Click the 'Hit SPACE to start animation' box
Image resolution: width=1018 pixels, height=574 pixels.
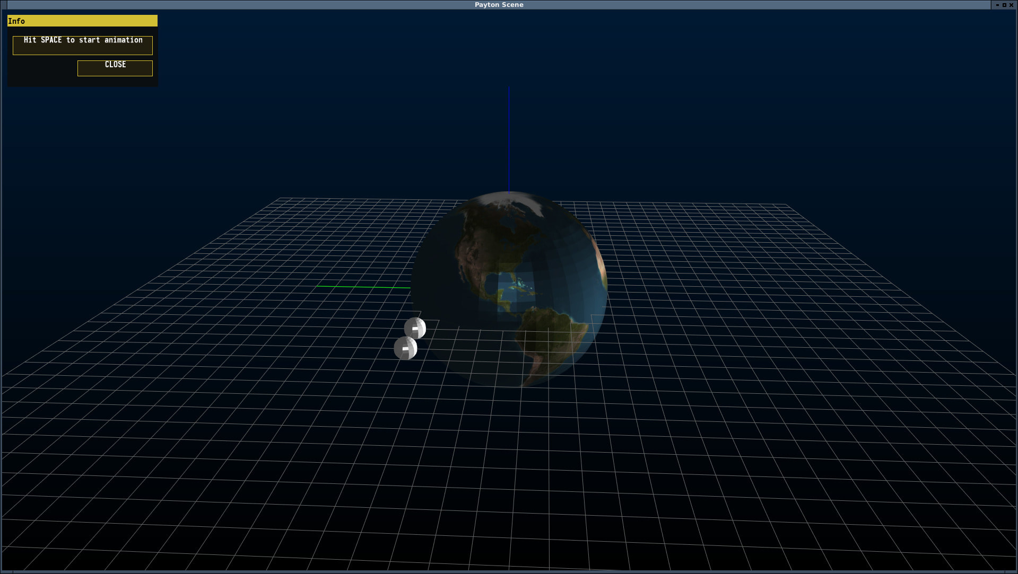click(x=83, y=45)
